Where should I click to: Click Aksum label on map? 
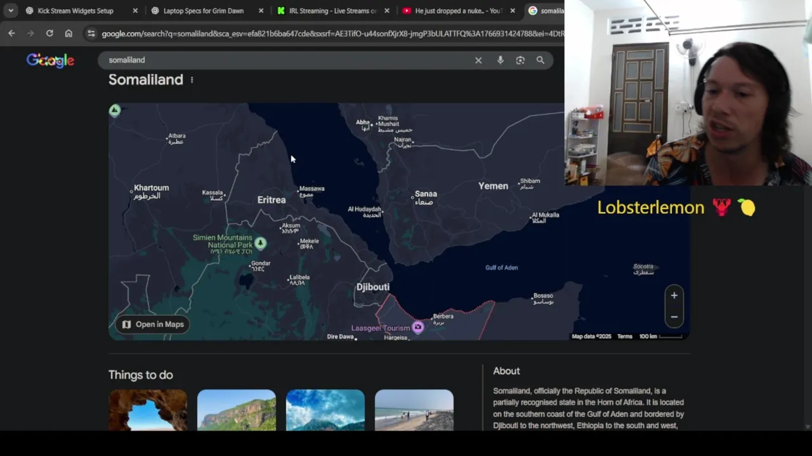click(291, 228)
